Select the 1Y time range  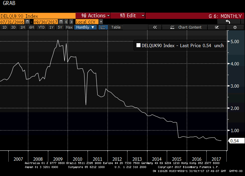pyautogui.click(x=52, y=27)
